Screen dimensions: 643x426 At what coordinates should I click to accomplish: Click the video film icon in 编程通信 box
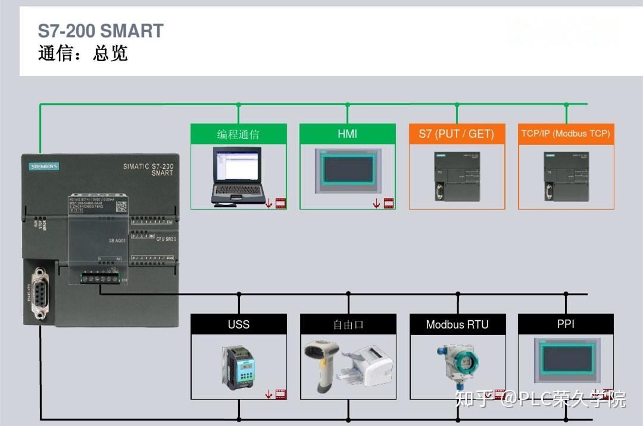[x=280, y=203]
